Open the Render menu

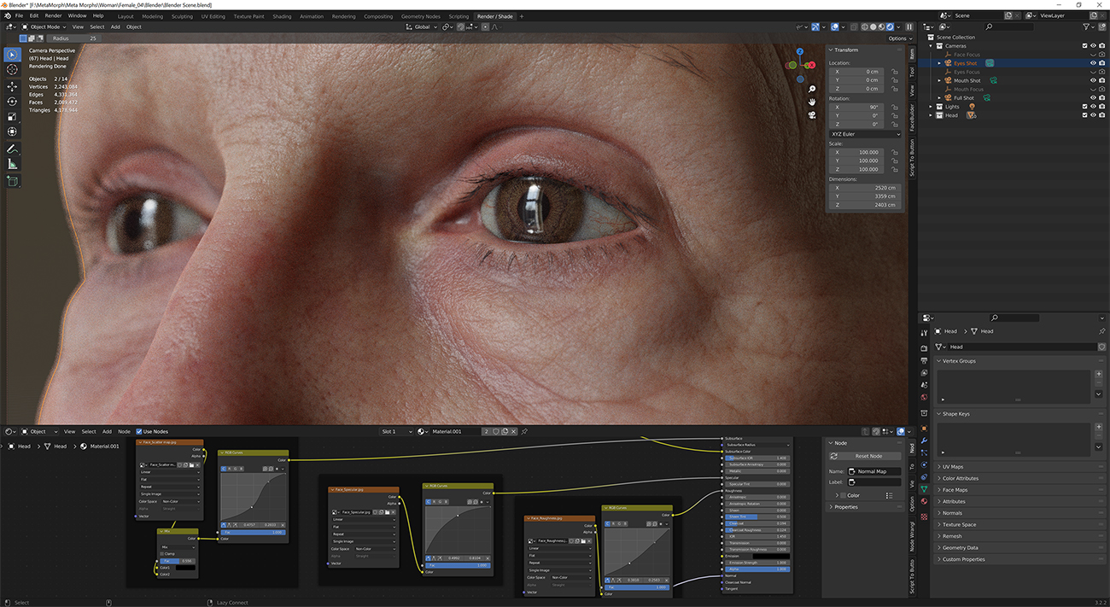tap(53, 15)
